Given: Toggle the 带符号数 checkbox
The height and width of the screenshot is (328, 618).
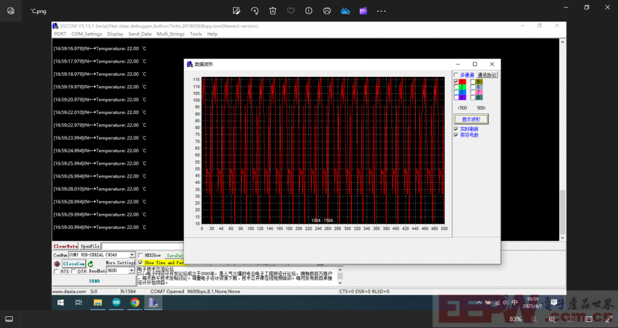Looking at the screenshot, I should (x=456, y=135).
